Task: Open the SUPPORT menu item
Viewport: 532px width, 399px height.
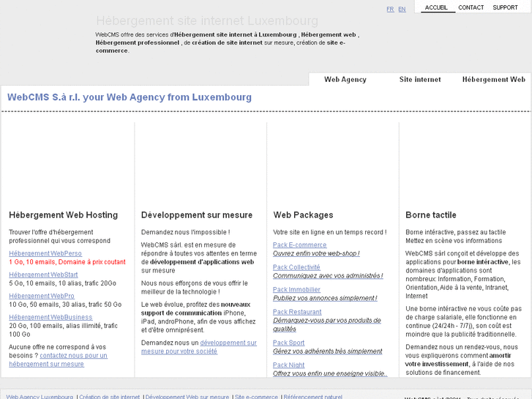Action: [x=505, y=7]
